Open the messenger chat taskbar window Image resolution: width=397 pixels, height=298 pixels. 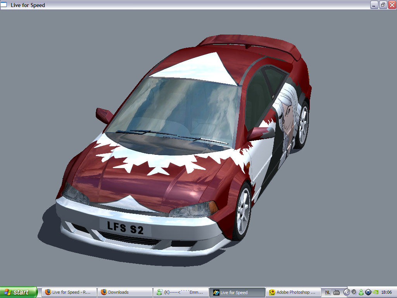coord(181,292)
